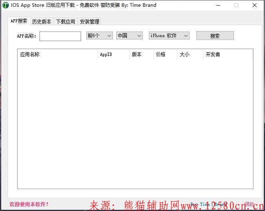Sort by 价格 column header
Viewport: 265px width, 211px height.
166,54
